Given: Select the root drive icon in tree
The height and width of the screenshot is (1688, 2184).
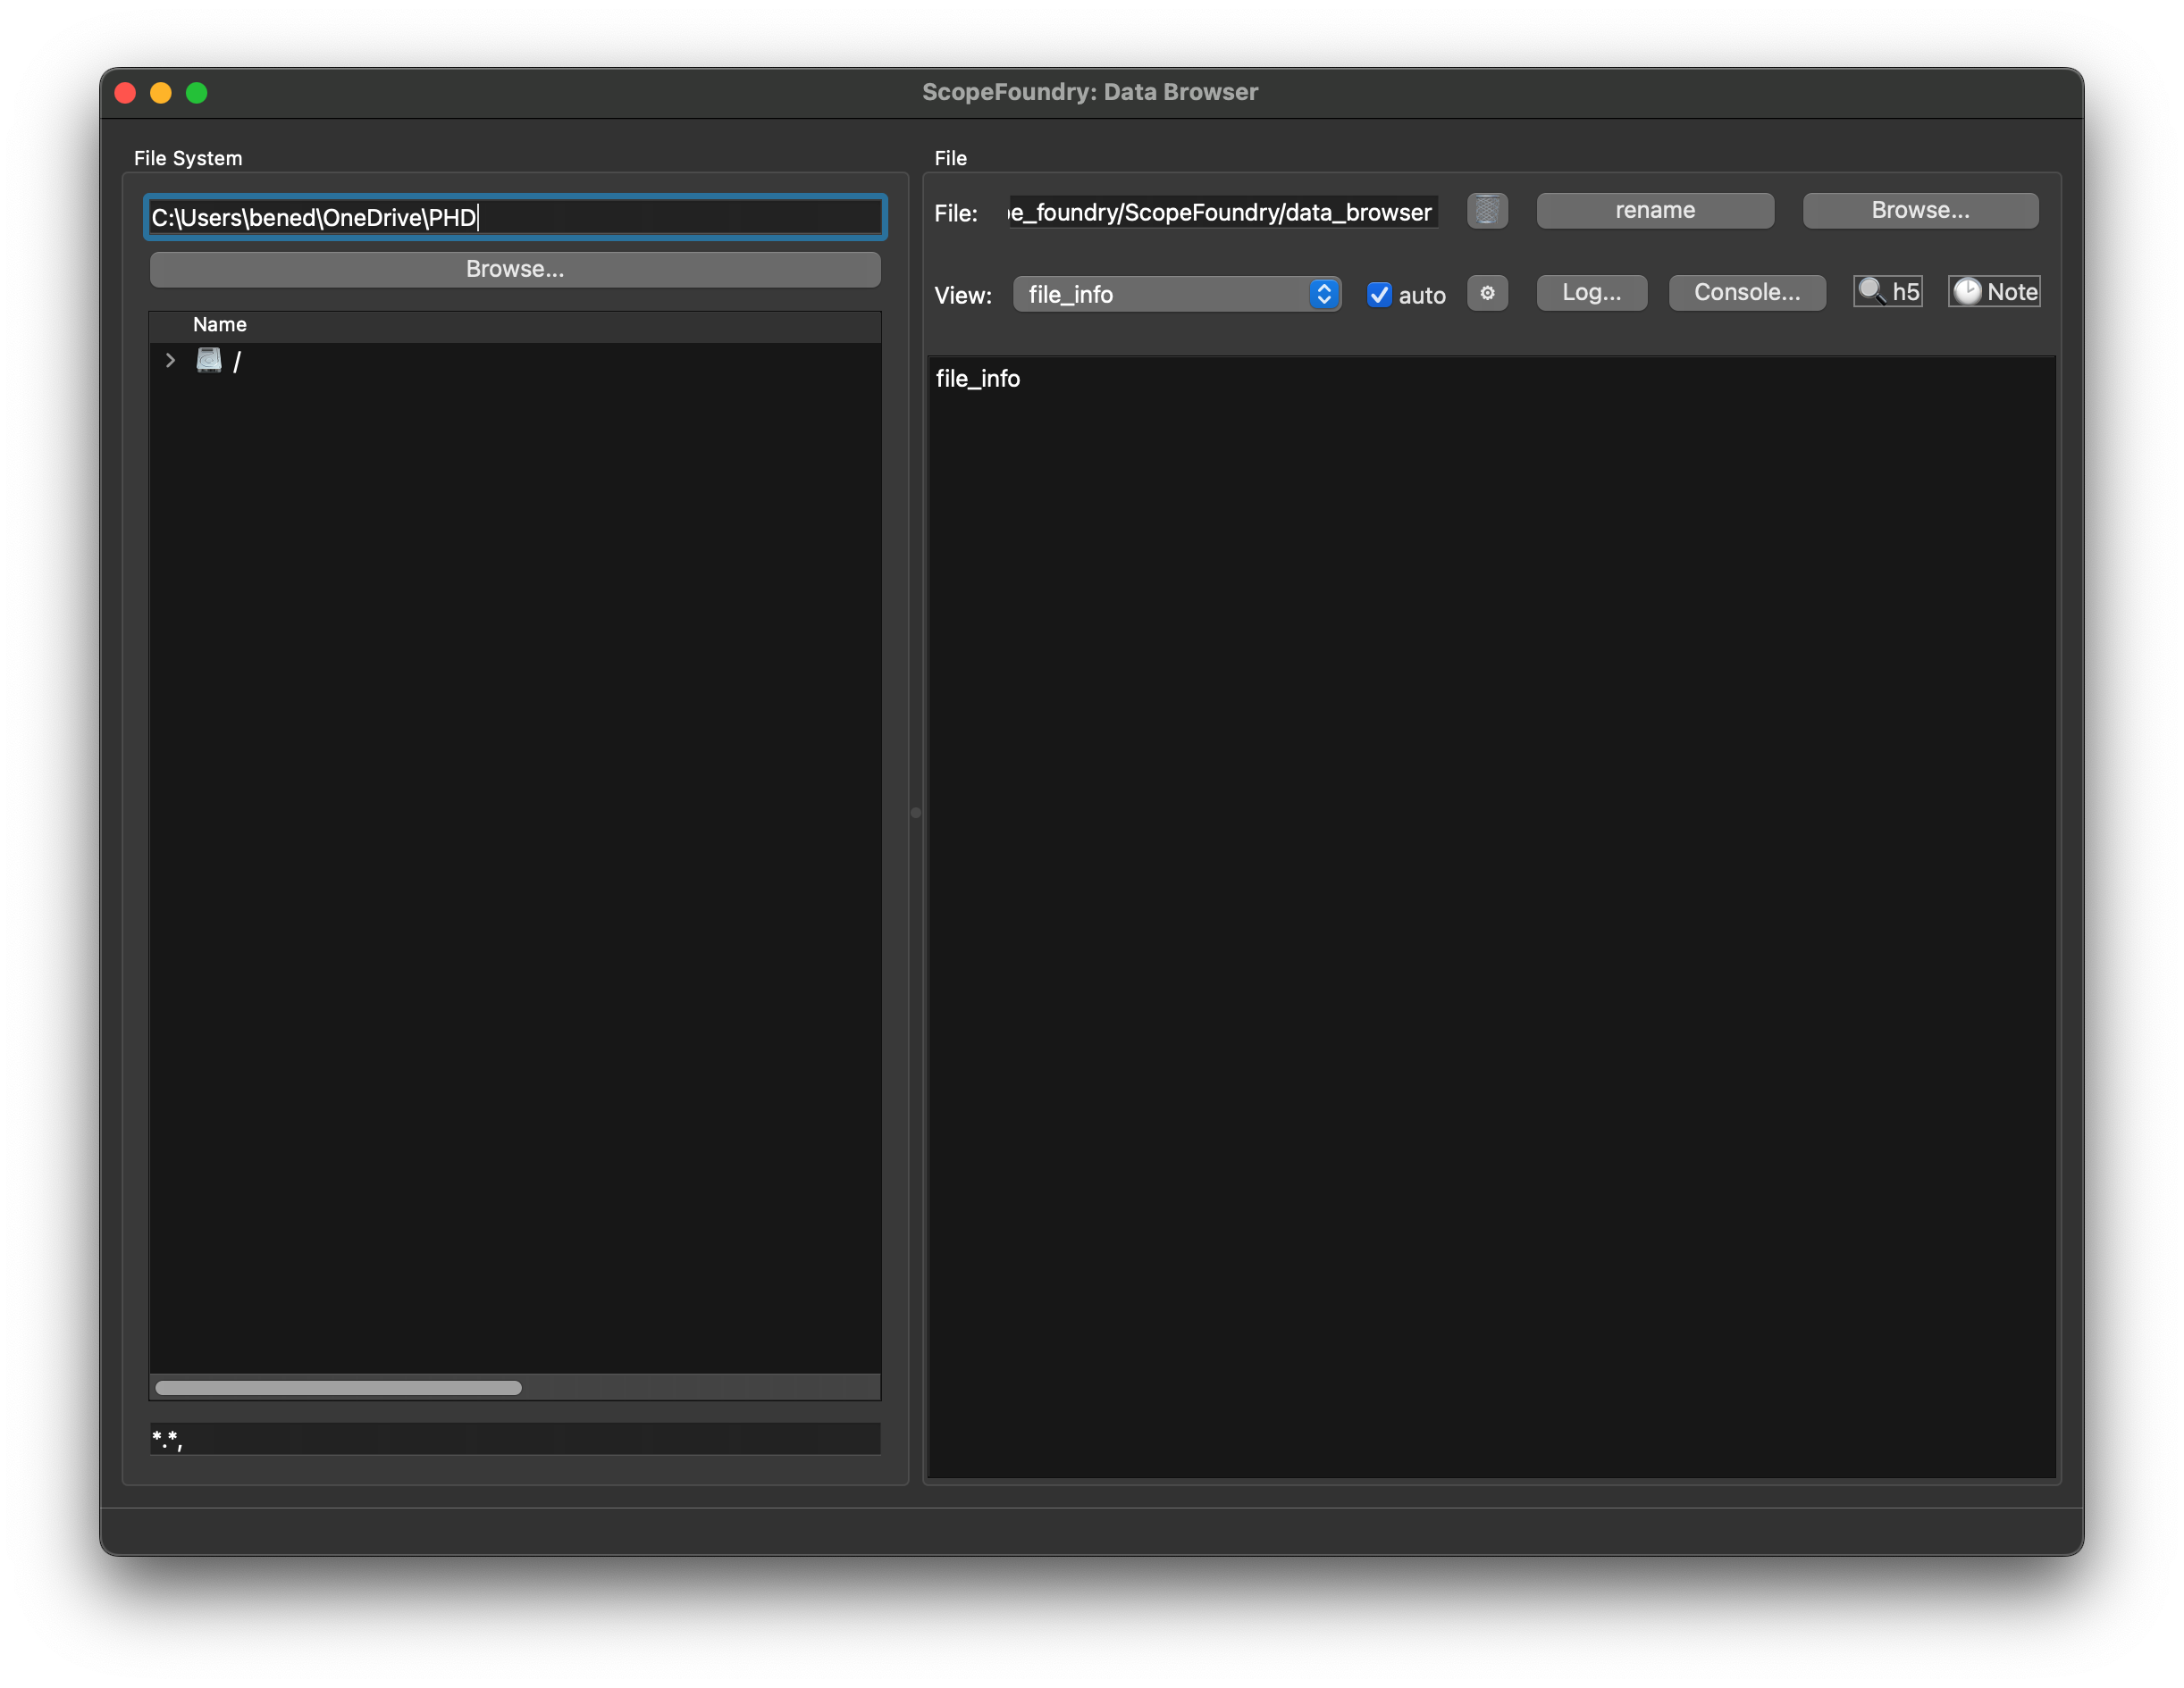Looking at the screenshot, I should coord(208,361).
